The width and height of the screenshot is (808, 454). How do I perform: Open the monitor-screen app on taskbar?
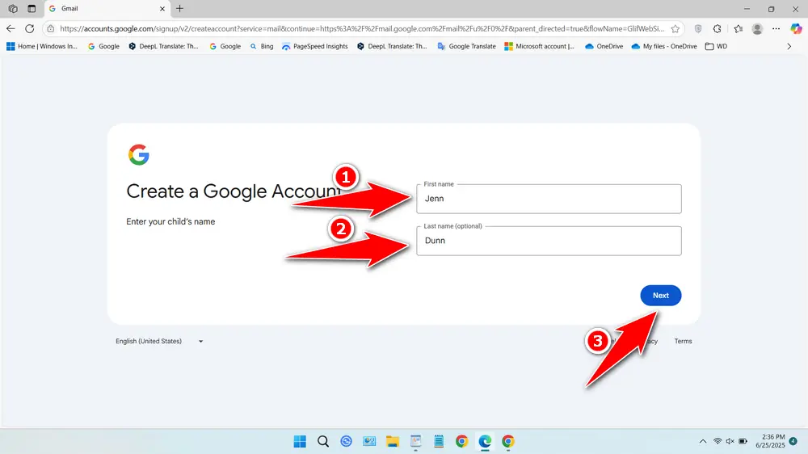[369, 442]
